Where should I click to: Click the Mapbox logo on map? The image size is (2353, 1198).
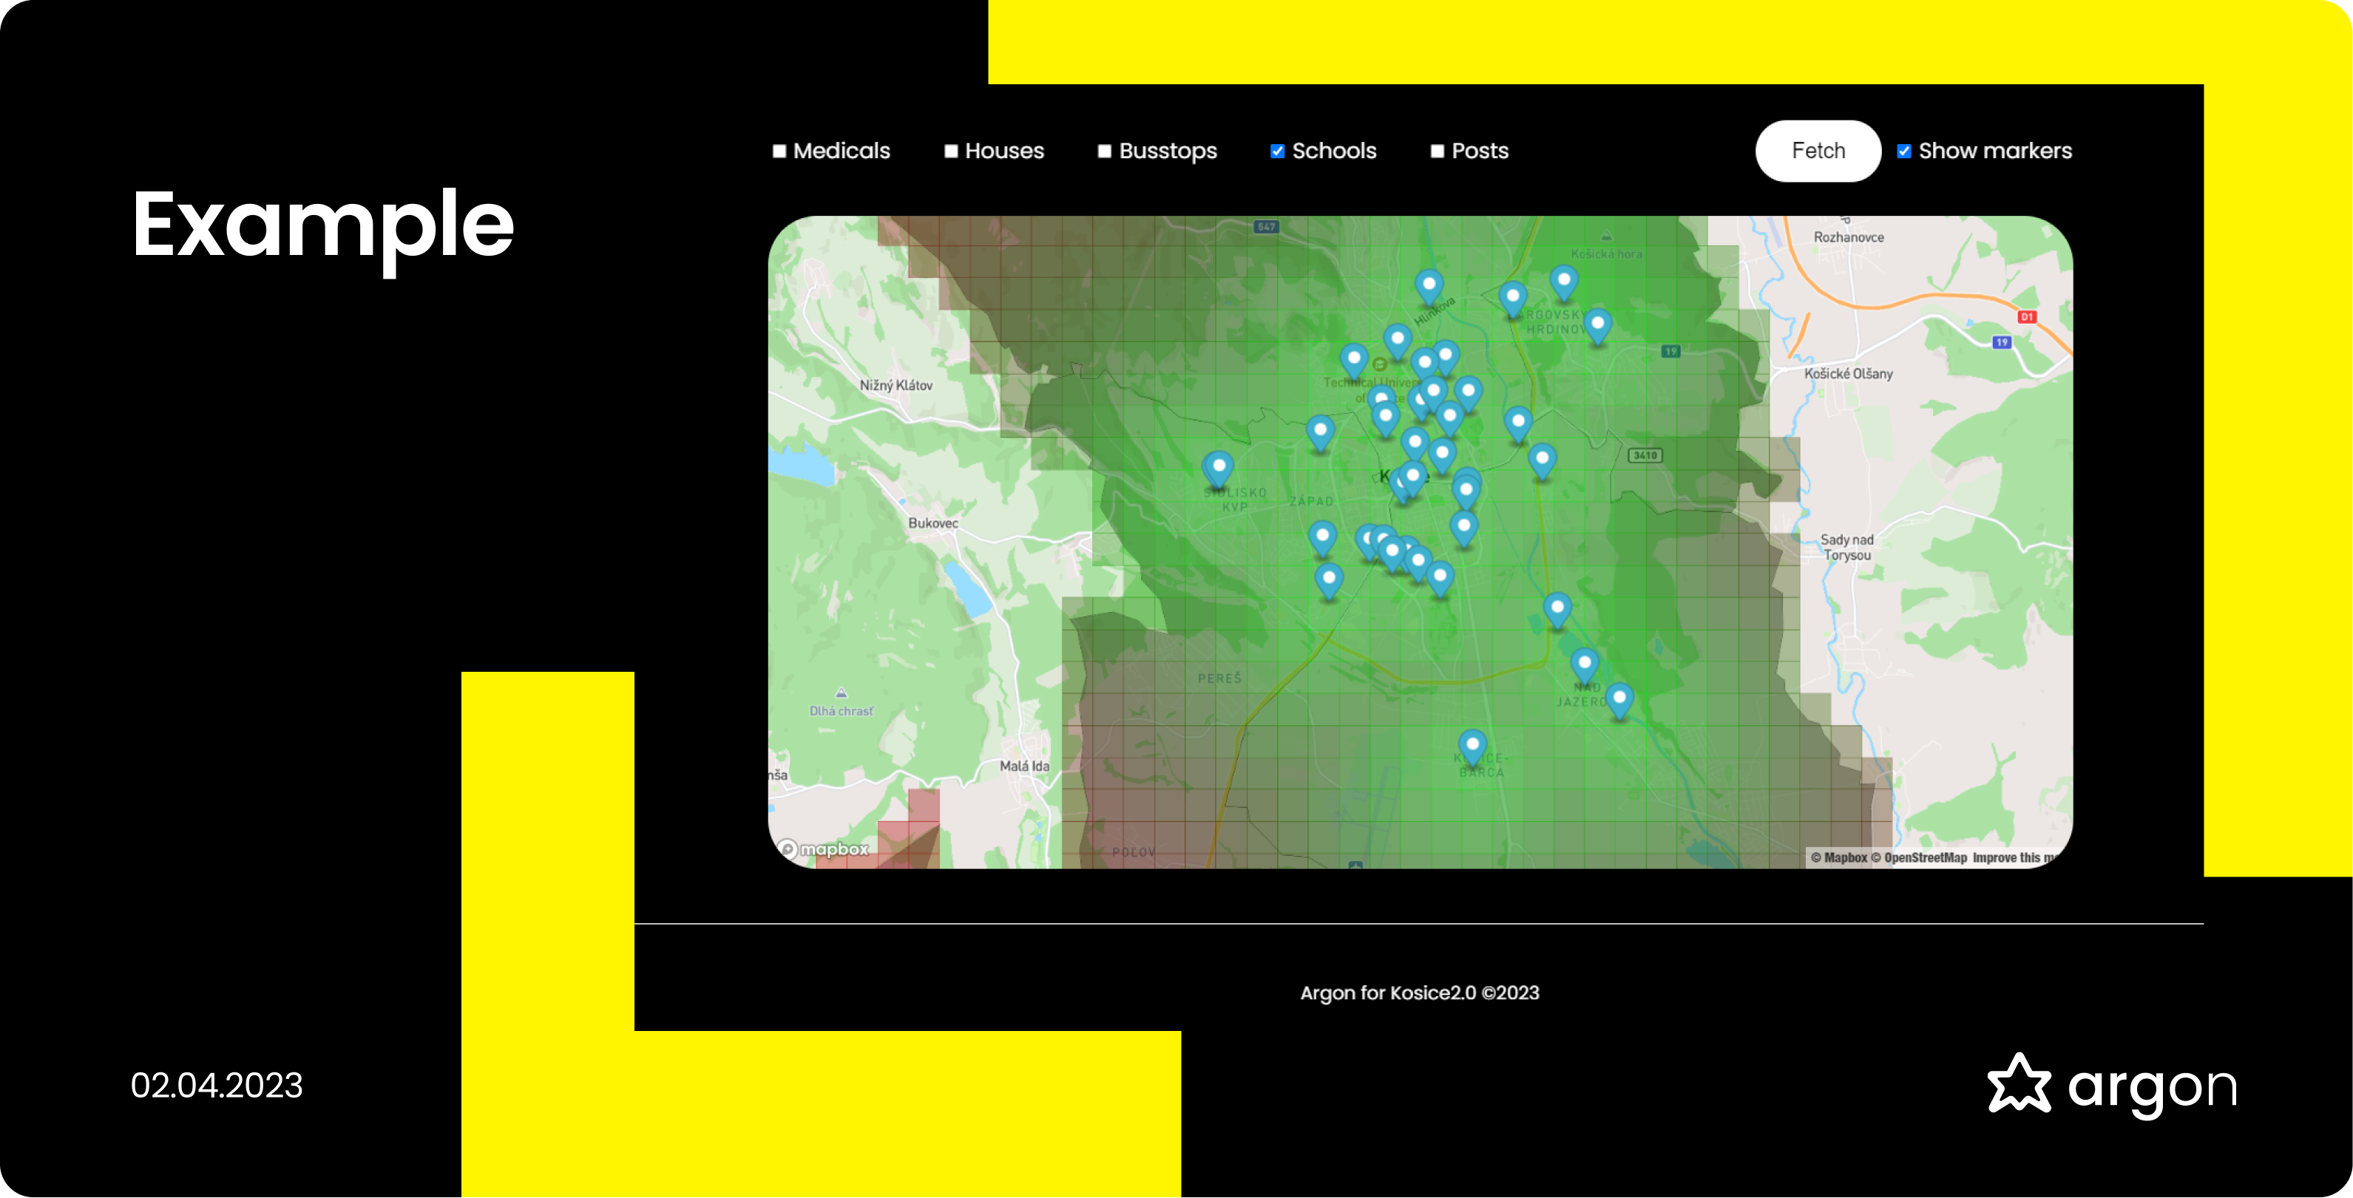[x=825, y=849]
